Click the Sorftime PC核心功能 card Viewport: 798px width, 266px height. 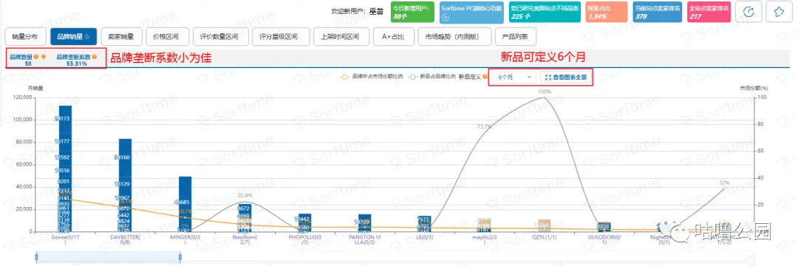click(471, 13)
